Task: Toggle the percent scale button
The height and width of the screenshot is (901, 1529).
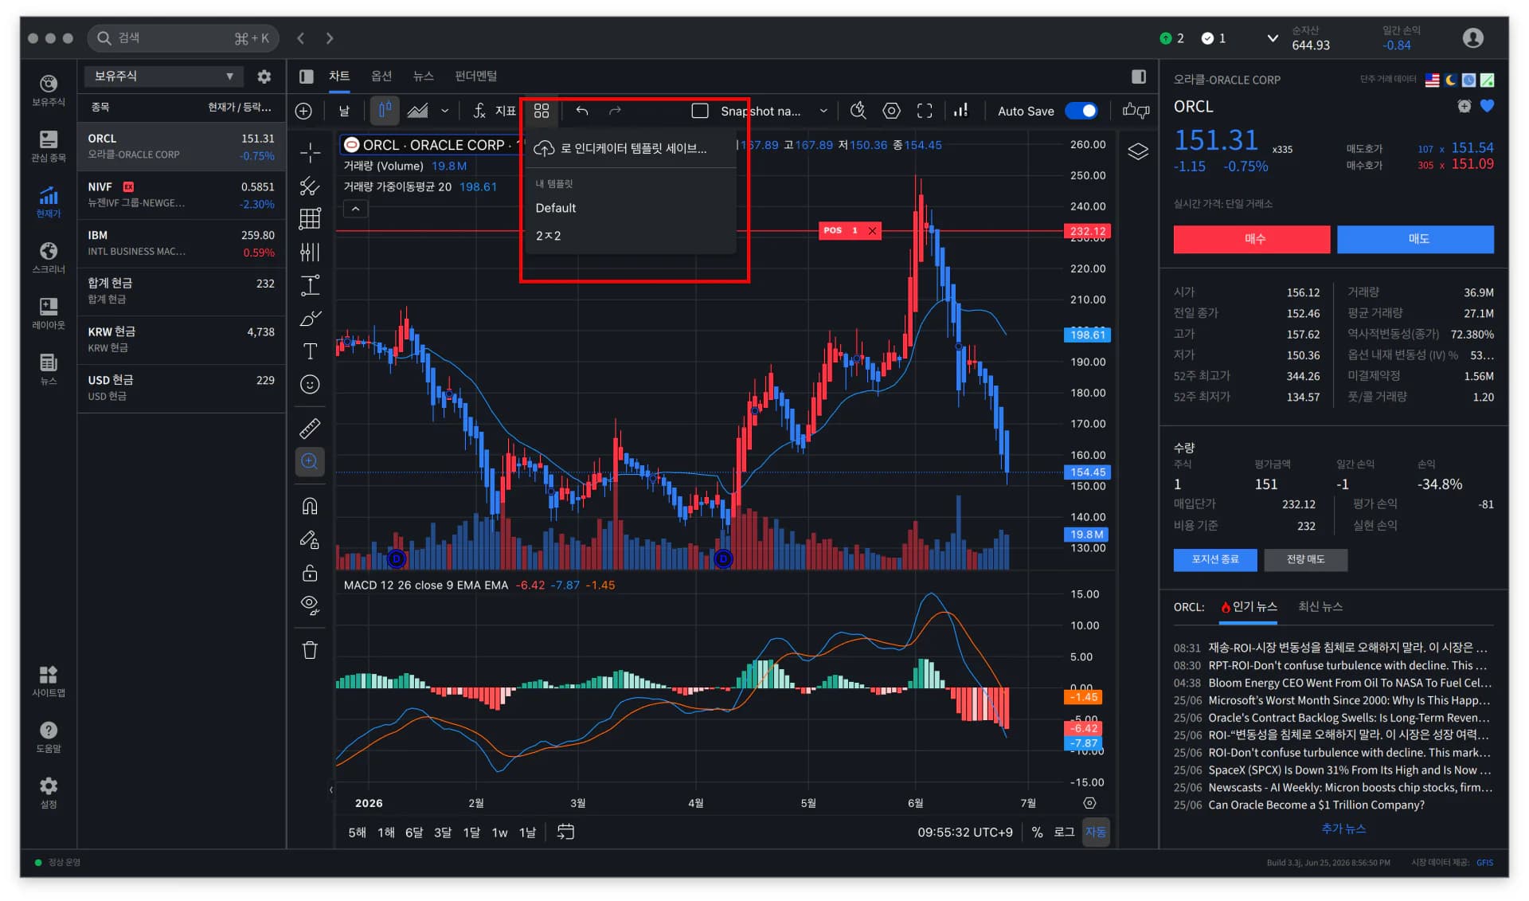Action: (x=1037, y=832)
